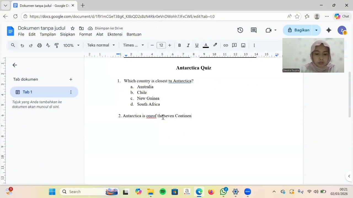This screenshot has width=353, height=198.
Task: Activate paint format tool
Action: [x=57, y=45]
